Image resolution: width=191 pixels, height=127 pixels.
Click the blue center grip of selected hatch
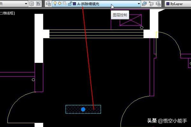83,109
